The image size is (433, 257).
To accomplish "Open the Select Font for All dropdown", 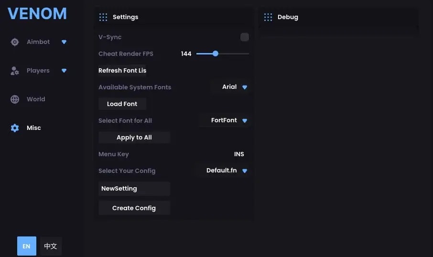I will coord(229,120).
